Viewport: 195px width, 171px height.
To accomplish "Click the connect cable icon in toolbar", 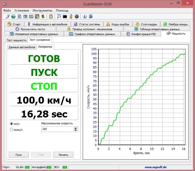I will coord(7,16).
